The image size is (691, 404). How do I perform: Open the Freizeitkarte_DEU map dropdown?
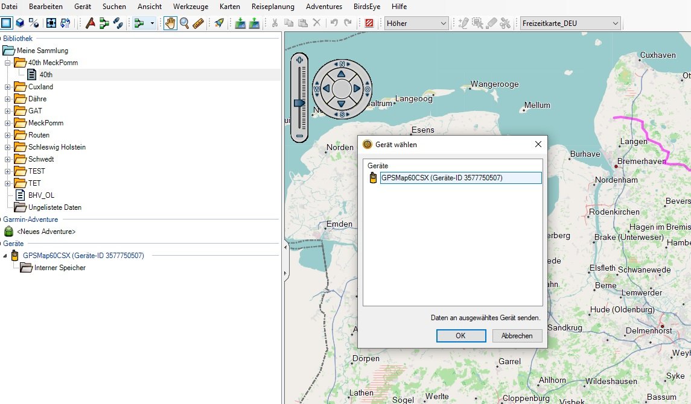coord(570,24)
